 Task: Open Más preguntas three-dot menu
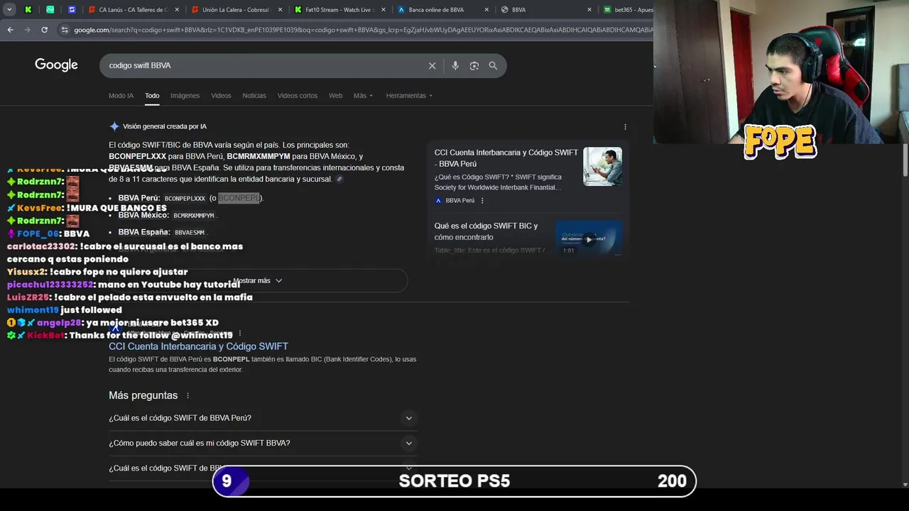[x=187, y=395]
